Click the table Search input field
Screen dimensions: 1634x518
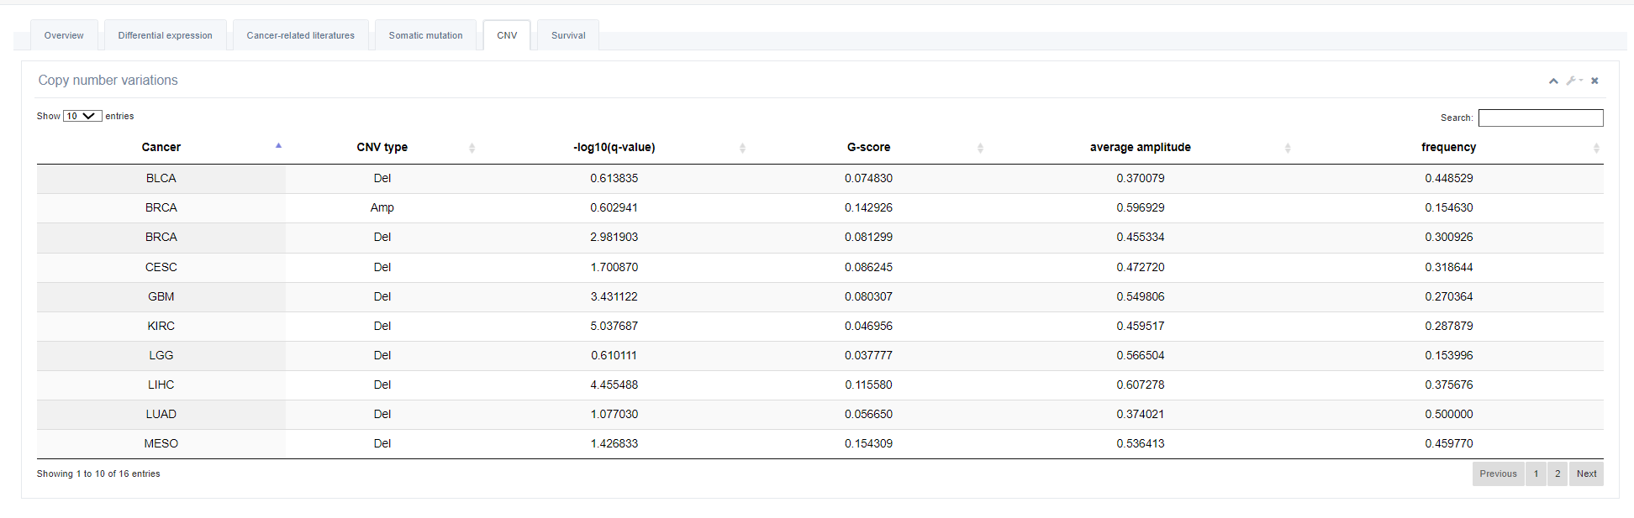click(x=1540, y=118)
